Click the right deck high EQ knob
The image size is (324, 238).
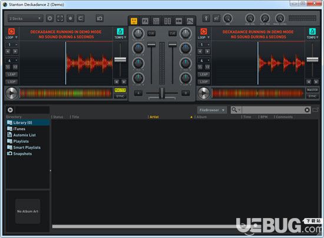(x=186, y=48)
